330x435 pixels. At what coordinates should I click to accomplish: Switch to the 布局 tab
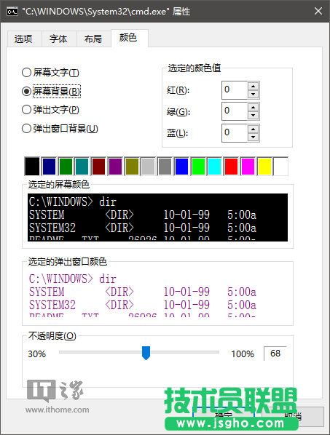(x=93, y=39)
